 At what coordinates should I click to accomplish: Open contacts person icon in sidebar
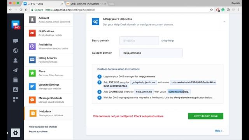tap(16, 60)
